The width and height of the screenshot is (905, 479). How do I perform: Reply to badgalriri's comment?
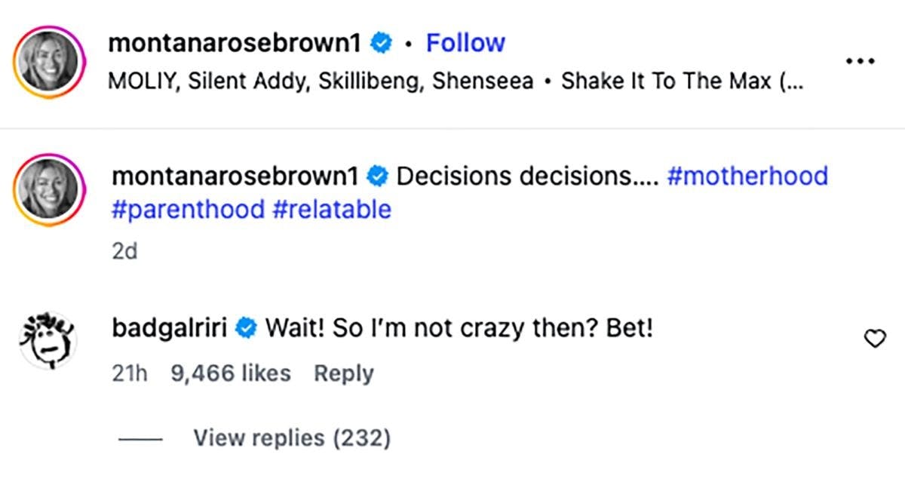343,373
